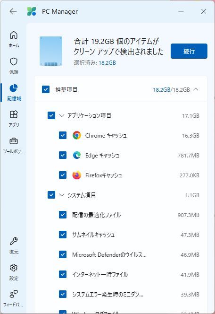Click the 続行 (Continue) button
This screenshot has width=215, height=314.
click(x=189, y=51)
